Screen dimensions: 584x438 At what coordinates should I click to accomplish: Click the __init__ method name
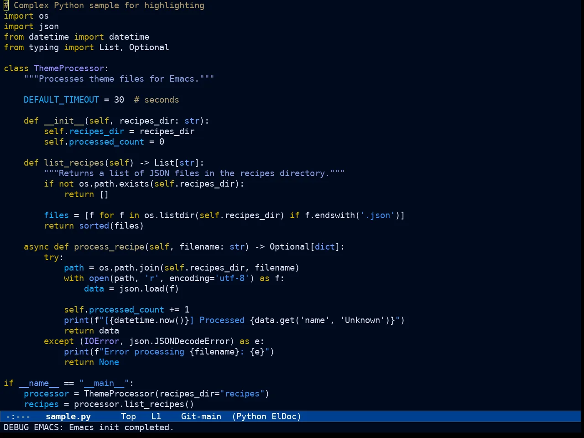coord(64,121)
